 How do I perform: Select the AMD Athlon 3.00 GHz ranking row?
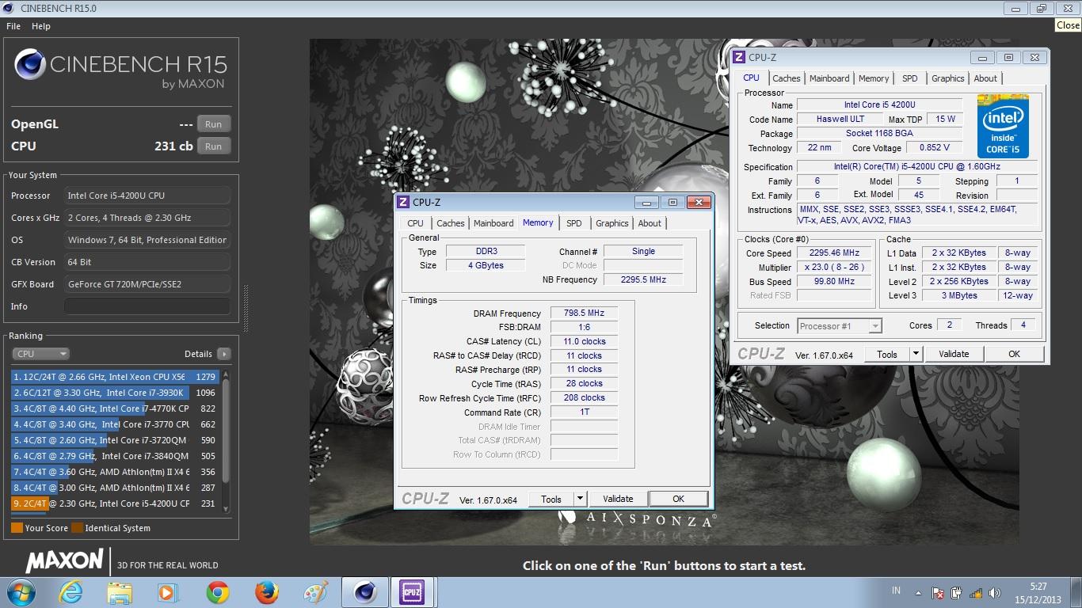coord(116,488)
